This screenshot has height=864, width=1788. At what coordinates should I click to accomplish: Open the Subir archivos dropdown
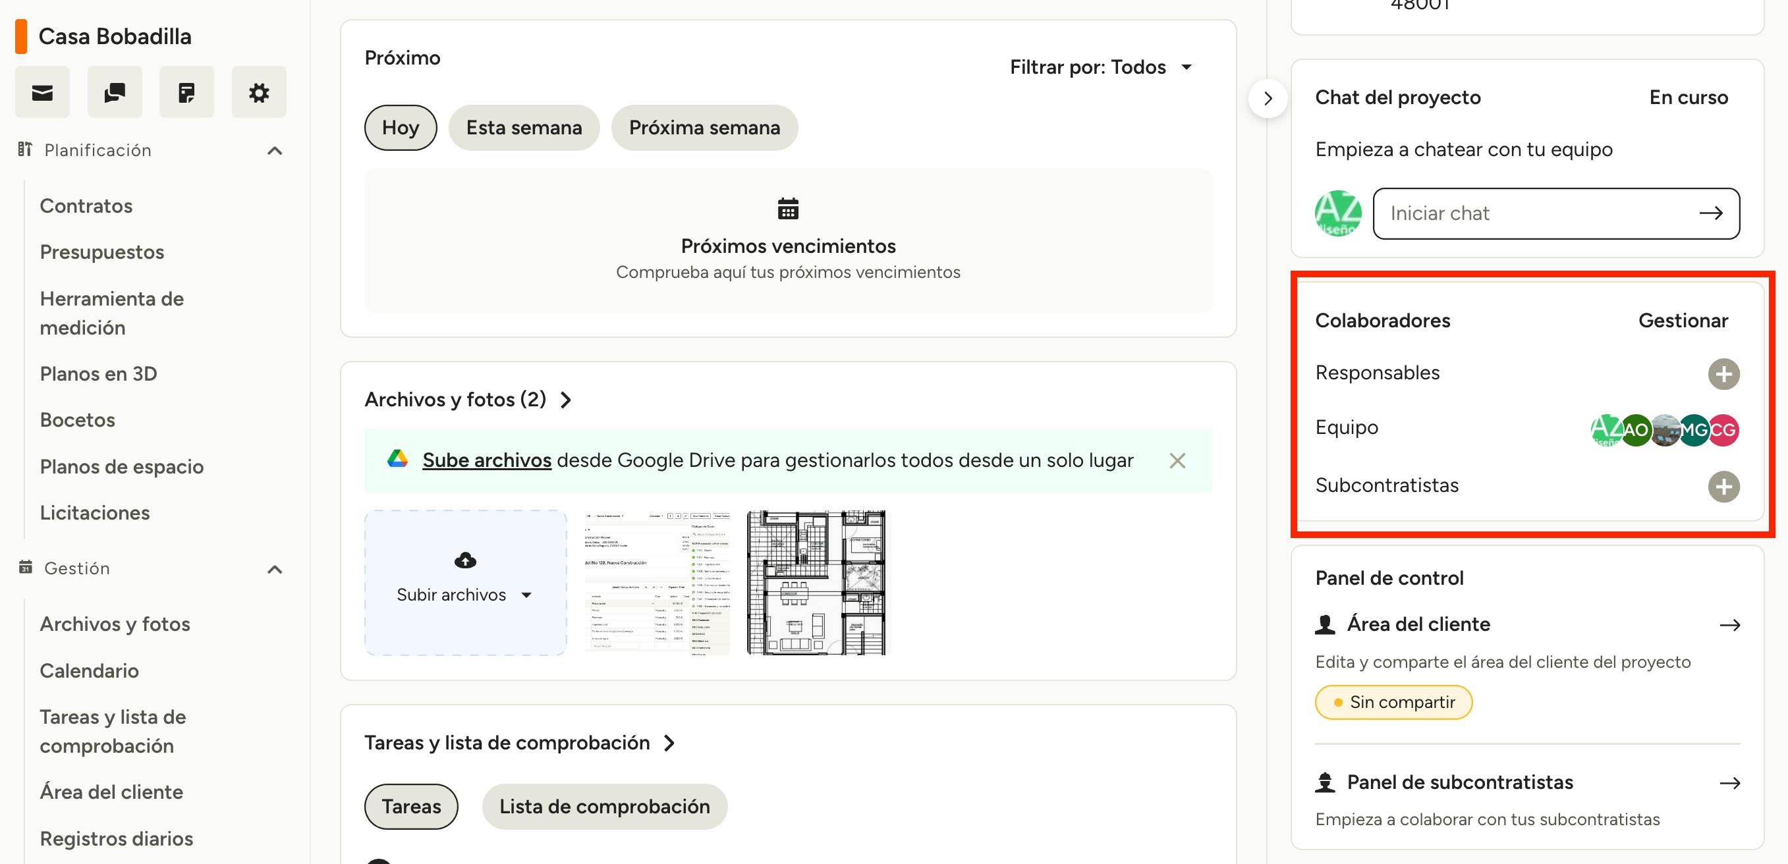pos(464,595)
